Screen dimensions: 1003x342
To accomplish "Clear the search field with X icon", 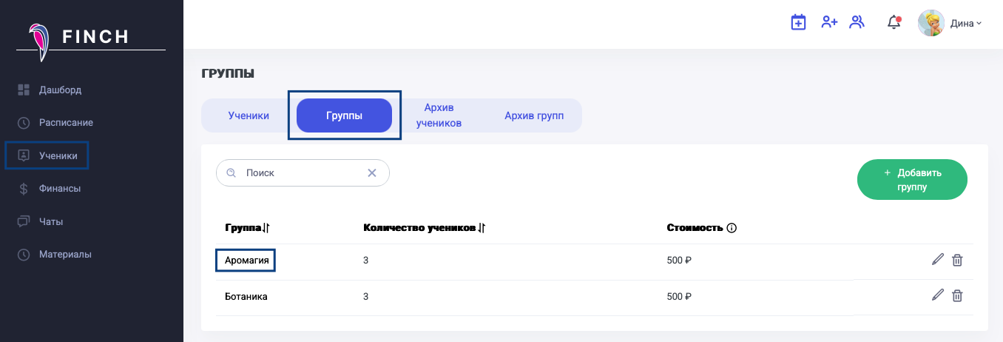I will pyautogui.click(x=372, y=172).
